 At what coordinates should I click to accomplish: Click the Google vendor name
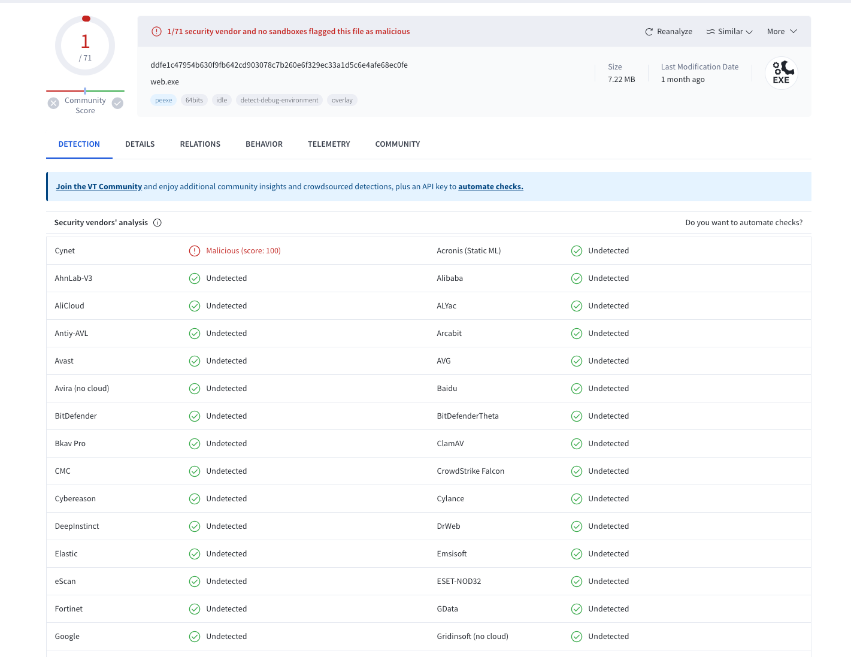(67, 637)
